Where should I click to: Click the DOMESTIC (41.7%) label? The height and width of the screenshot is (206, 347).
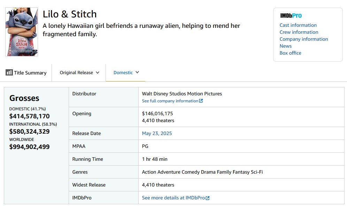tap(28, 109)
